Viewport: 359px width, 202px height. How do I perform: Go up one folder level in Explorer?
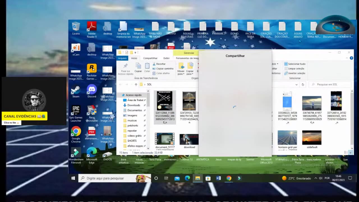click(136, 84)
